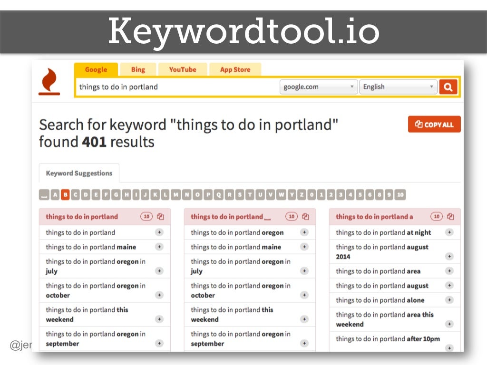The image size is (487, 365).
Task: Open the YouTube tab
Action: point(183,69)
